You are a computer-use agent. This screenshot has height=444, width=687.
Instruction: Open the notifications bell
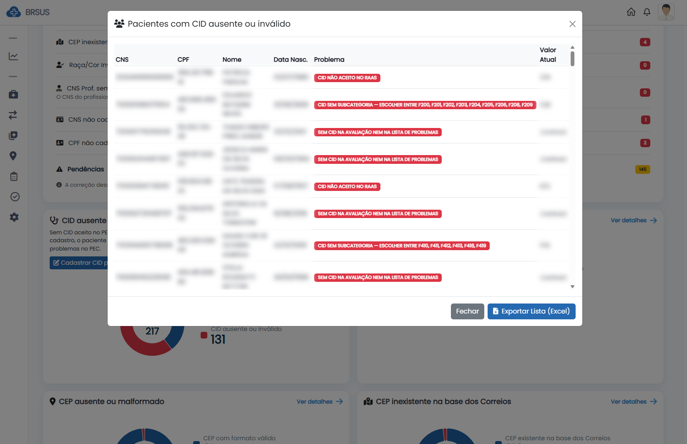click(x=647, y=12)
